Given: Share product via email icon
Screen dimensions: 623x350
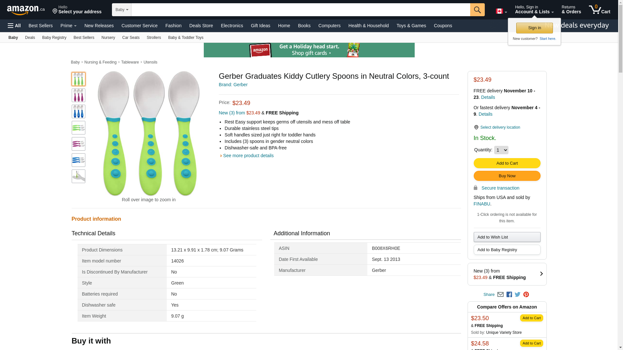Looking at the screenshot, I should (500, 295).
